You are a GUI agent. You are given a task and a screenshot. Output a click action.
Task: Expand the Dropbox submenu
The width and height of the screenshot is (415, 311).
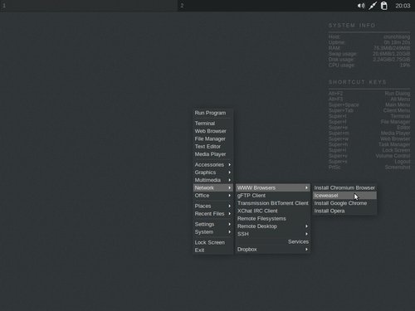click(x=273, y=250)
